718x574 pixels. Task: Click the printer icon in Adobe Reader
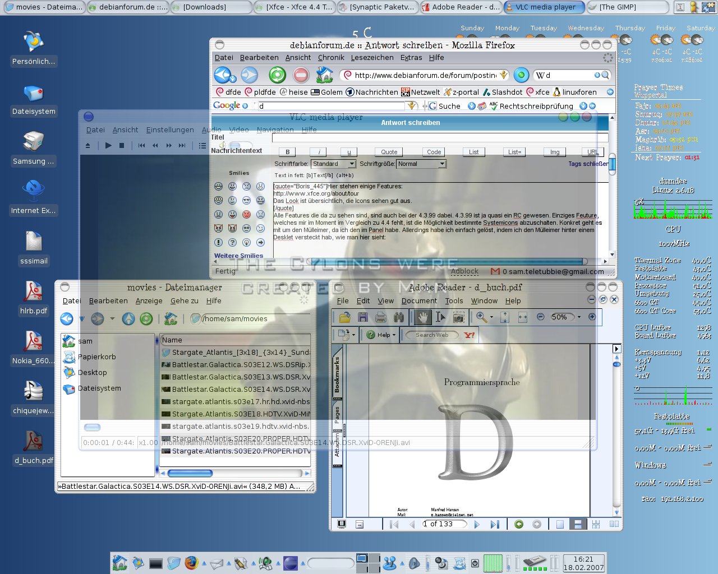381,317
